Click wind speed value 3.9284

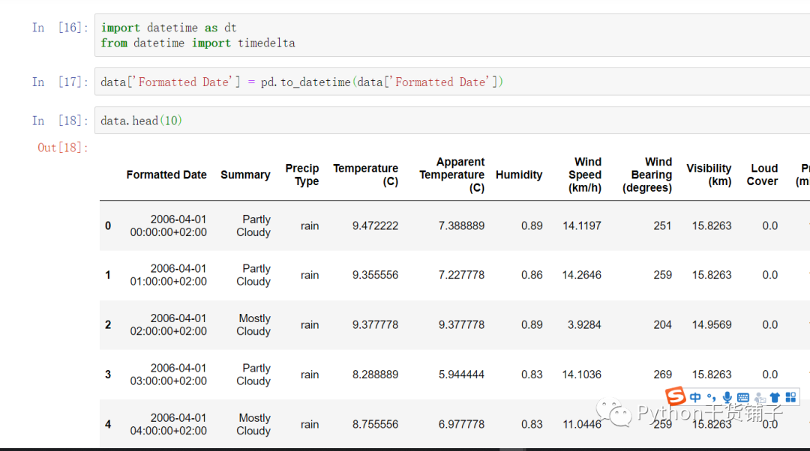585,324
